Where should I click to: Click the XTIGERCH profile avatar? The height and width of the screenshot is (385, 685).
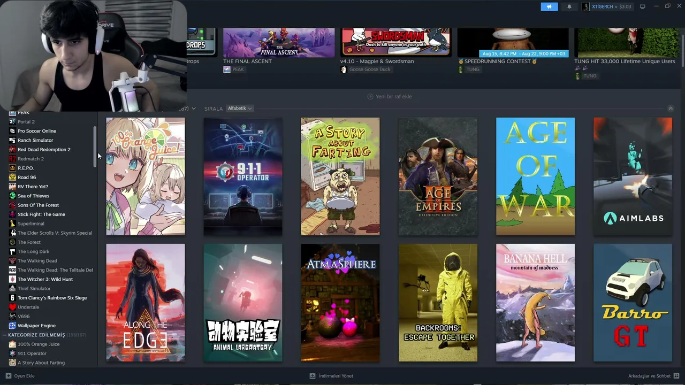point(586,7)
